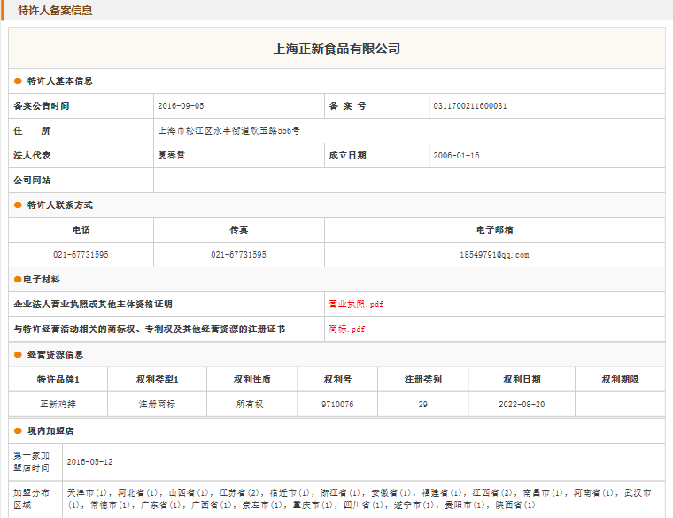Click the 住所 address in 松江区
The image size is (673, 518).
pos(228,131)
